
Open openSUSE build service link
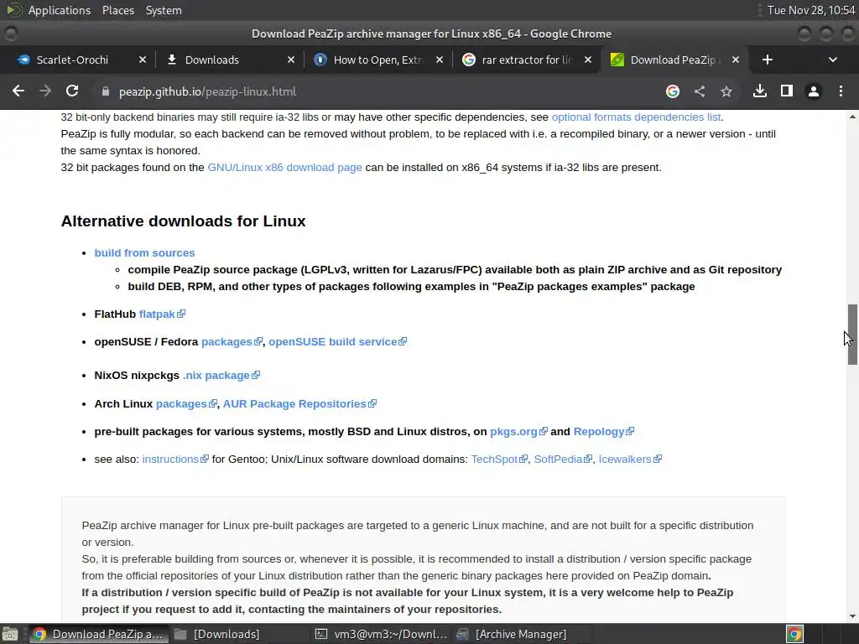(337, 342)
